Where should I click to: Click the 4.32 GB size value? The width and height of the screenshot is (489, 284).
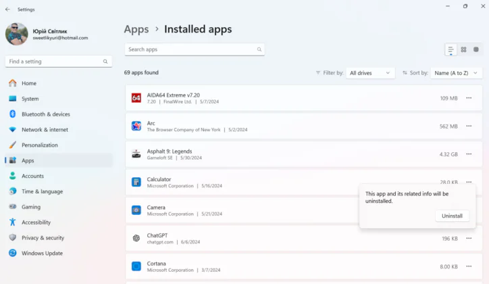pos(448,154)
